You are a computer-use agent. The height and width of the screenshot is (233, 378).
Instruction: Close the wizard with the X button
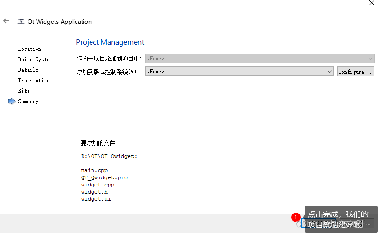coord(371,3)
